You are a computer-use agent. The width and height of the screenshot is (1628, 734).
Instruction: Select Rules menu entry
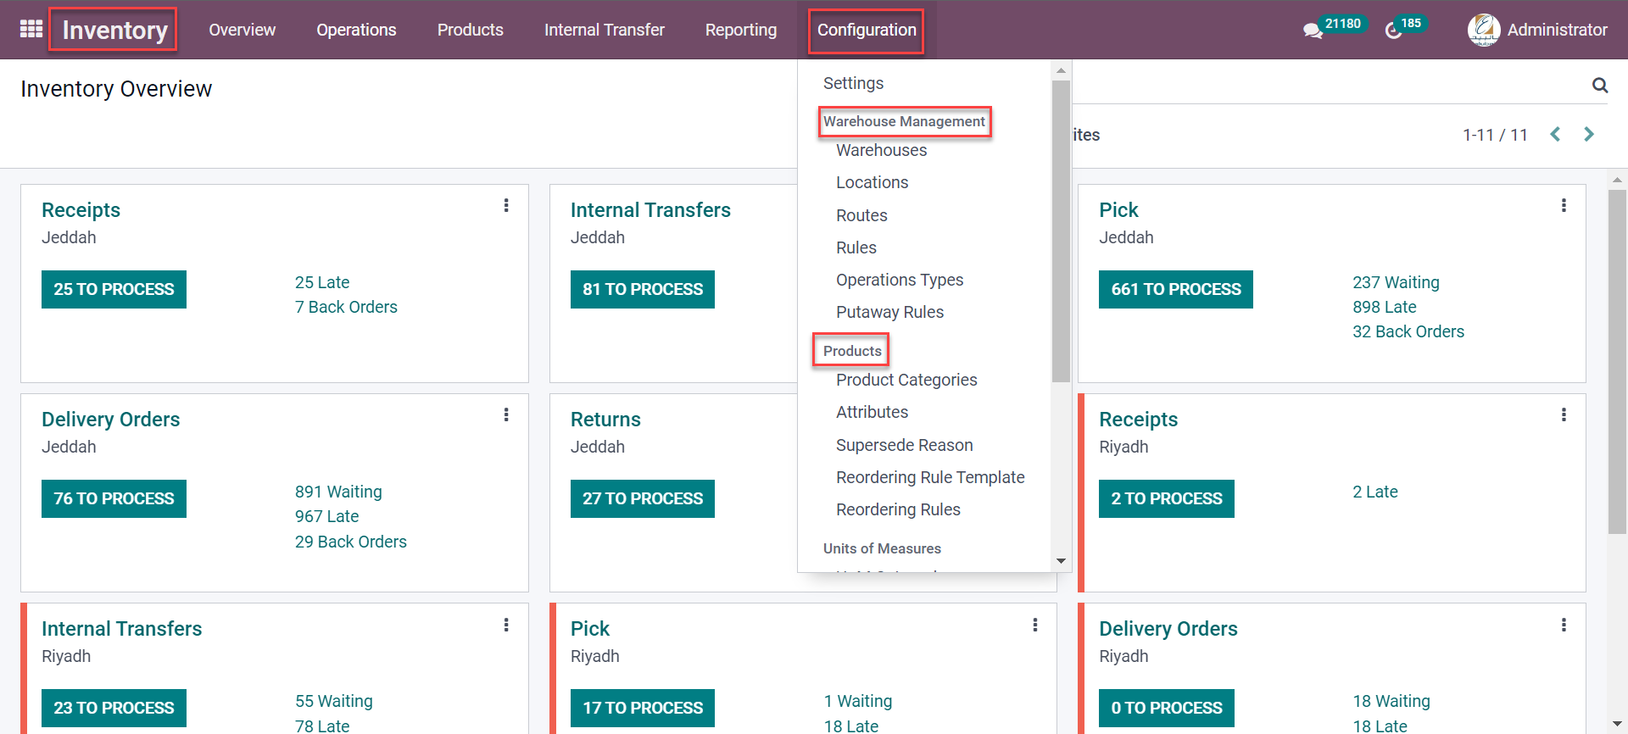click(x=856, y=247)
